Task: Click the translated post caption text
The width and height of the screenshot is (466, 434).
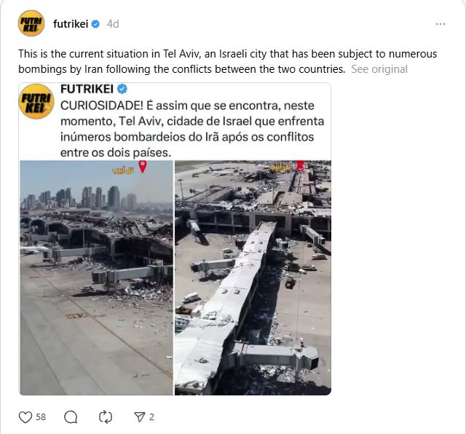Action: click(227, 61)
